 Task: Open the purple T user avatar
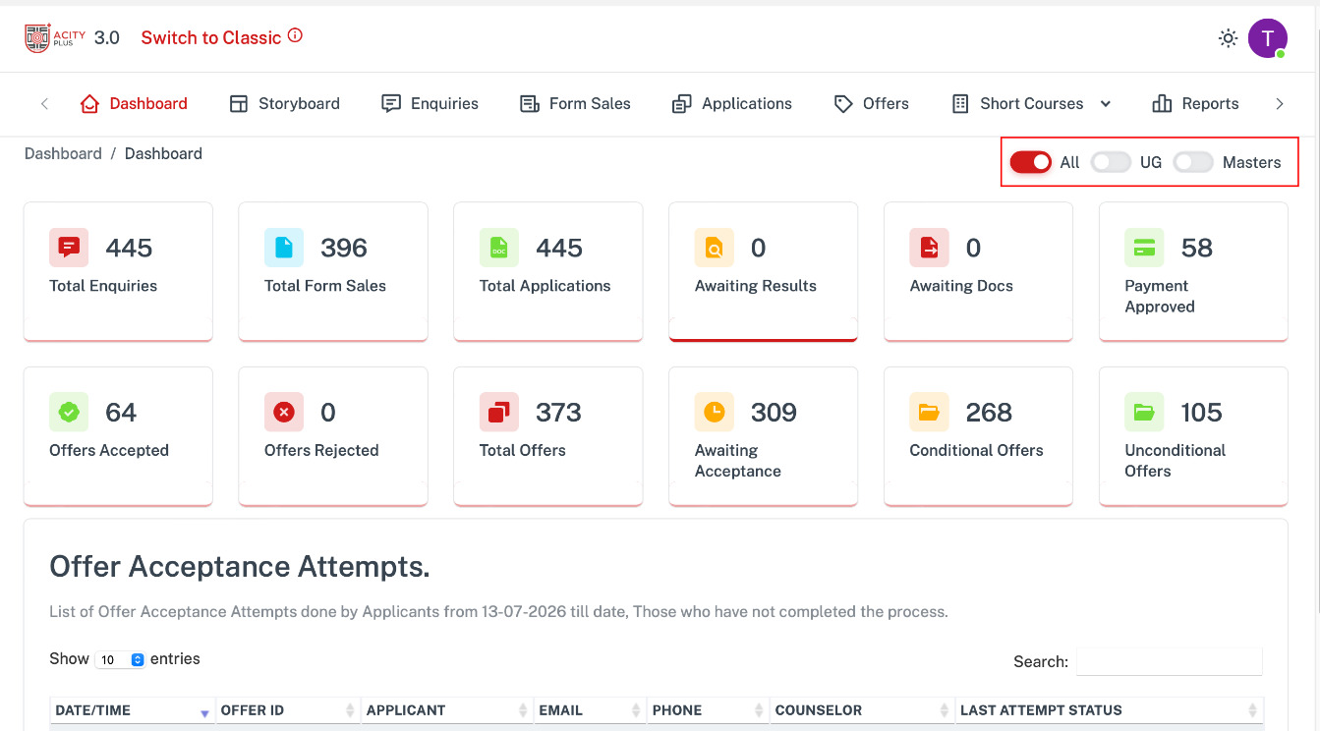point(1268,38)
